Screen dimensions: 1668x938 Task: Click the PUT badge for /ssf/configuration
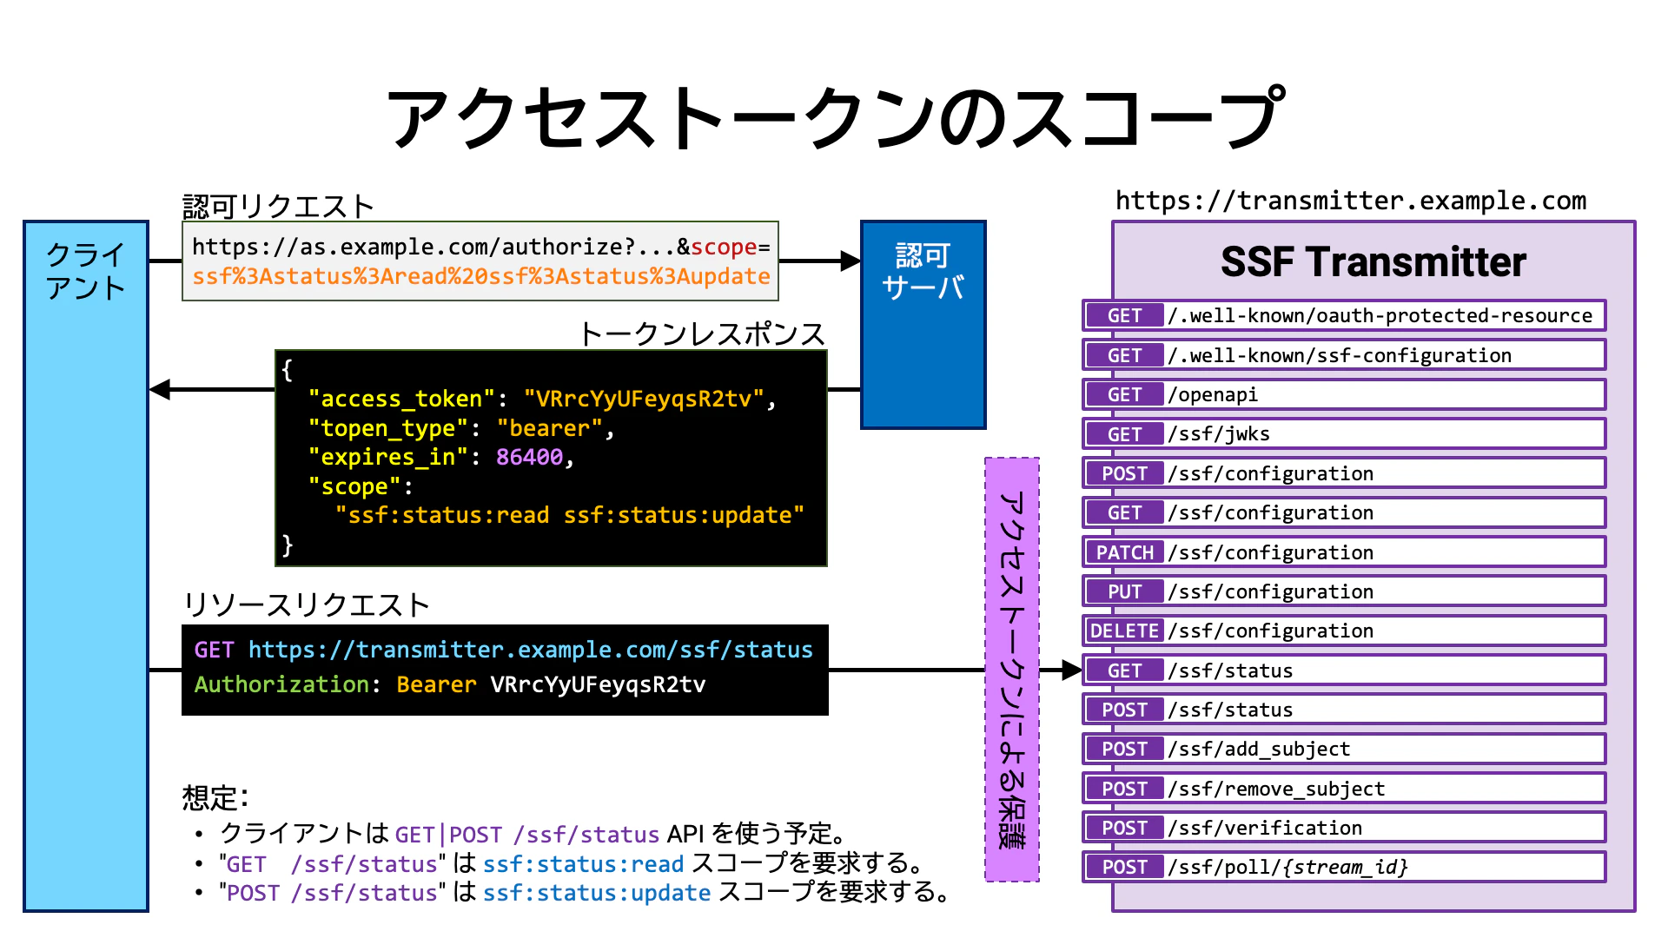click(1124, 591)
